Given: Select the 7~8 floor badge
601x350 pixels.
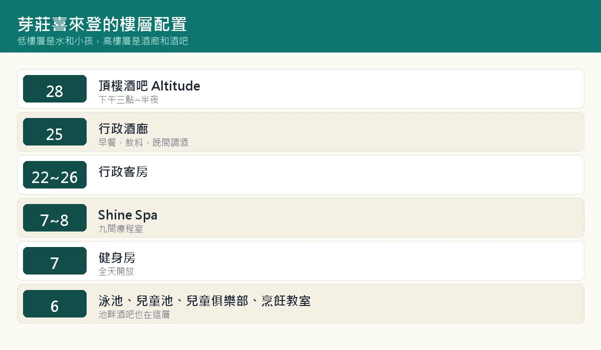Looking at the screenshot, I should click(x=55, y=218).
